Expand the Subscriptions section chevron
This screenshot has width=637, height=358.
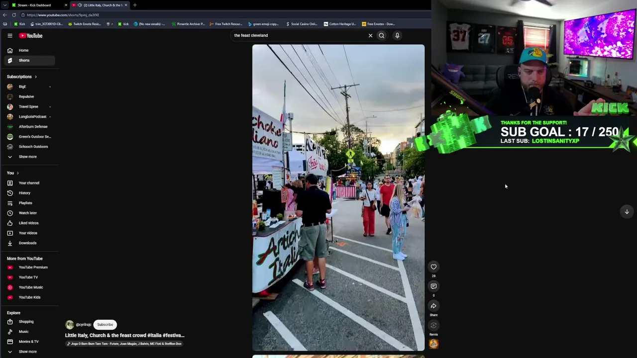coord(36,77)
